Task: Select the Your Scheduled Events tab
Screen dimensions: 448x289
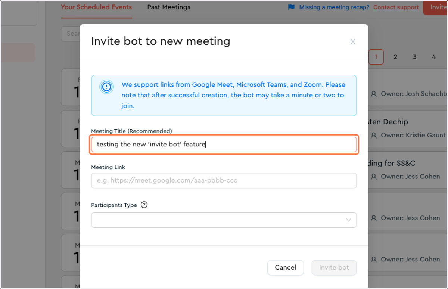Action: pos(96,7)
